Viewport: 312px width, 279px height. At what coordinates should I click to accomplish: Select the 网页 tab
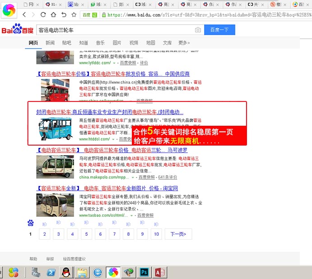(33, 43)
